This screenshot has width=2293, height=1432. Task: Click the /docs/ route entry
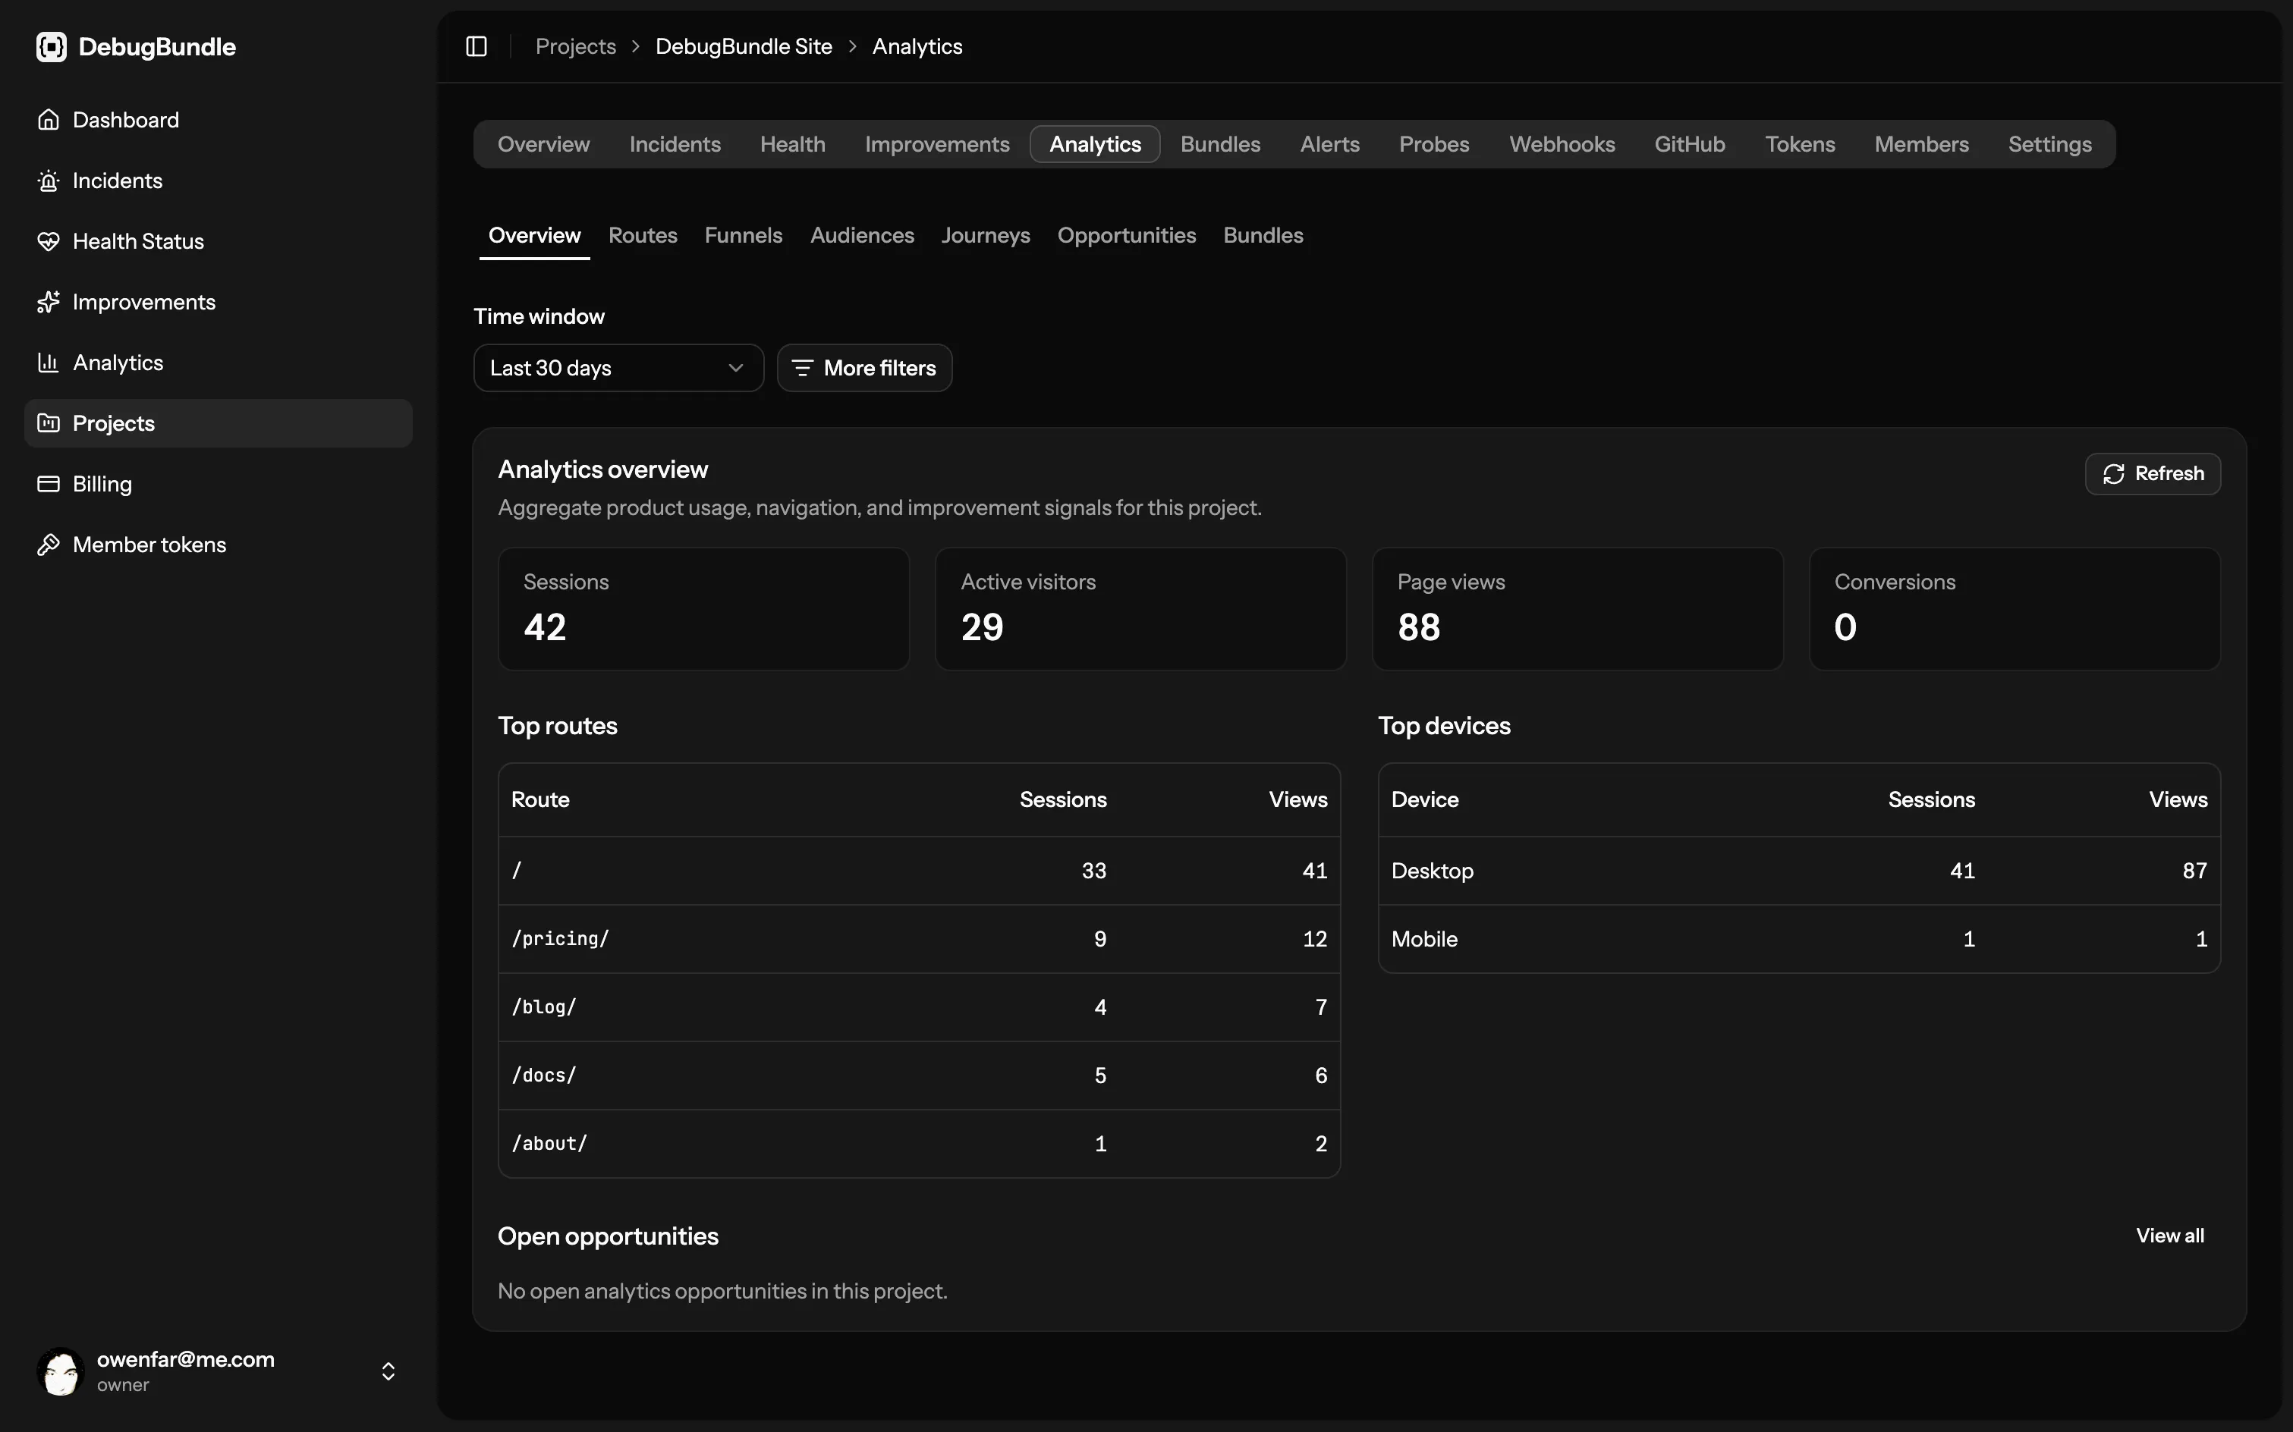coord(919,1075)
